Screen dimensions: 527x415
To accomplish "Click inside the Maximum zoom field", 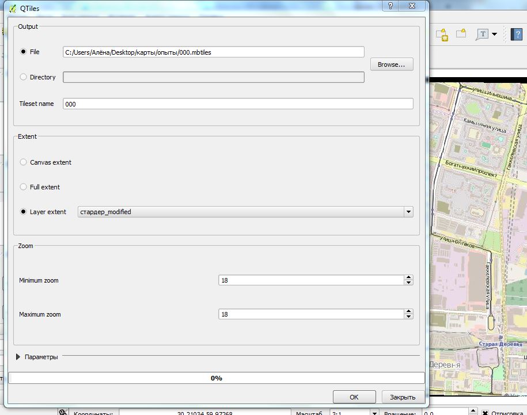I will [x=311, y=314].
